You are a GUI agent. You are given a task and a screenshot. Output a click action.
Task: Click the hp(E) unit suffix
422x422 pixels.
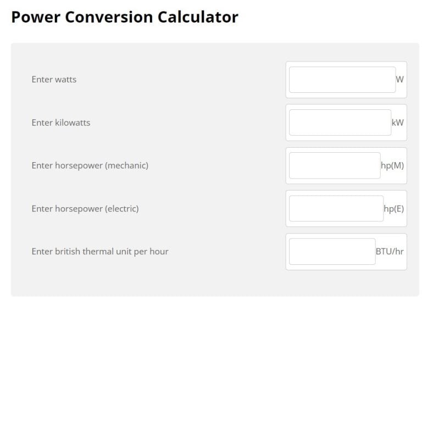pyautogui.click(x=393, y=209)
